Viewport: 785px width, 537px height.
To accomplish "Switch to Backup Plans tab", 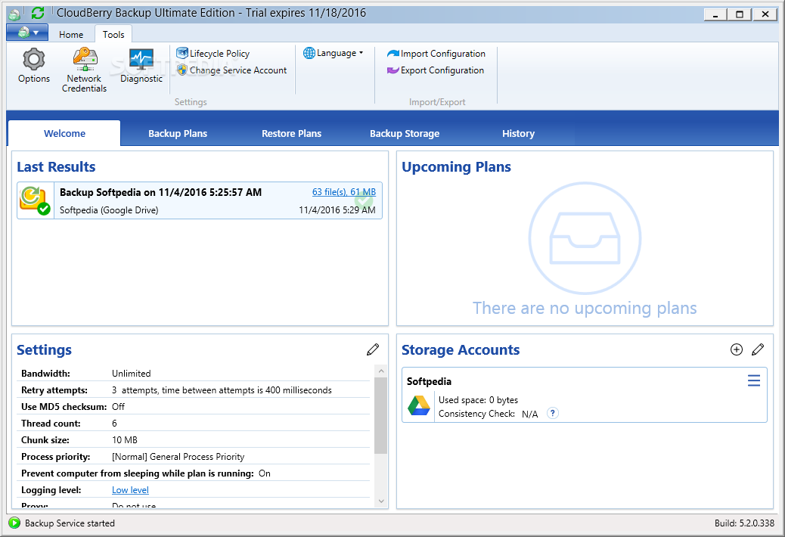I will click(178, 134).
